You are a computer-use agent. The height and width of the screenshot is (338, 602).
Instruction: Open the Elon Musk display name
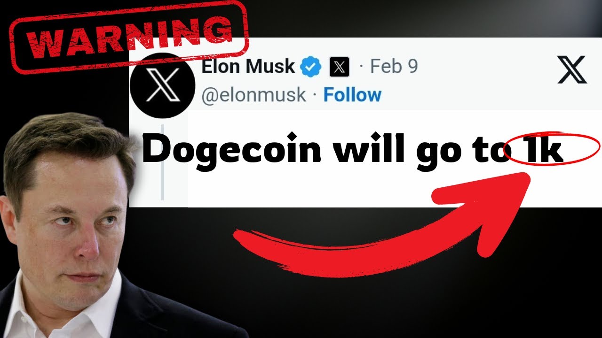(248, 67)
